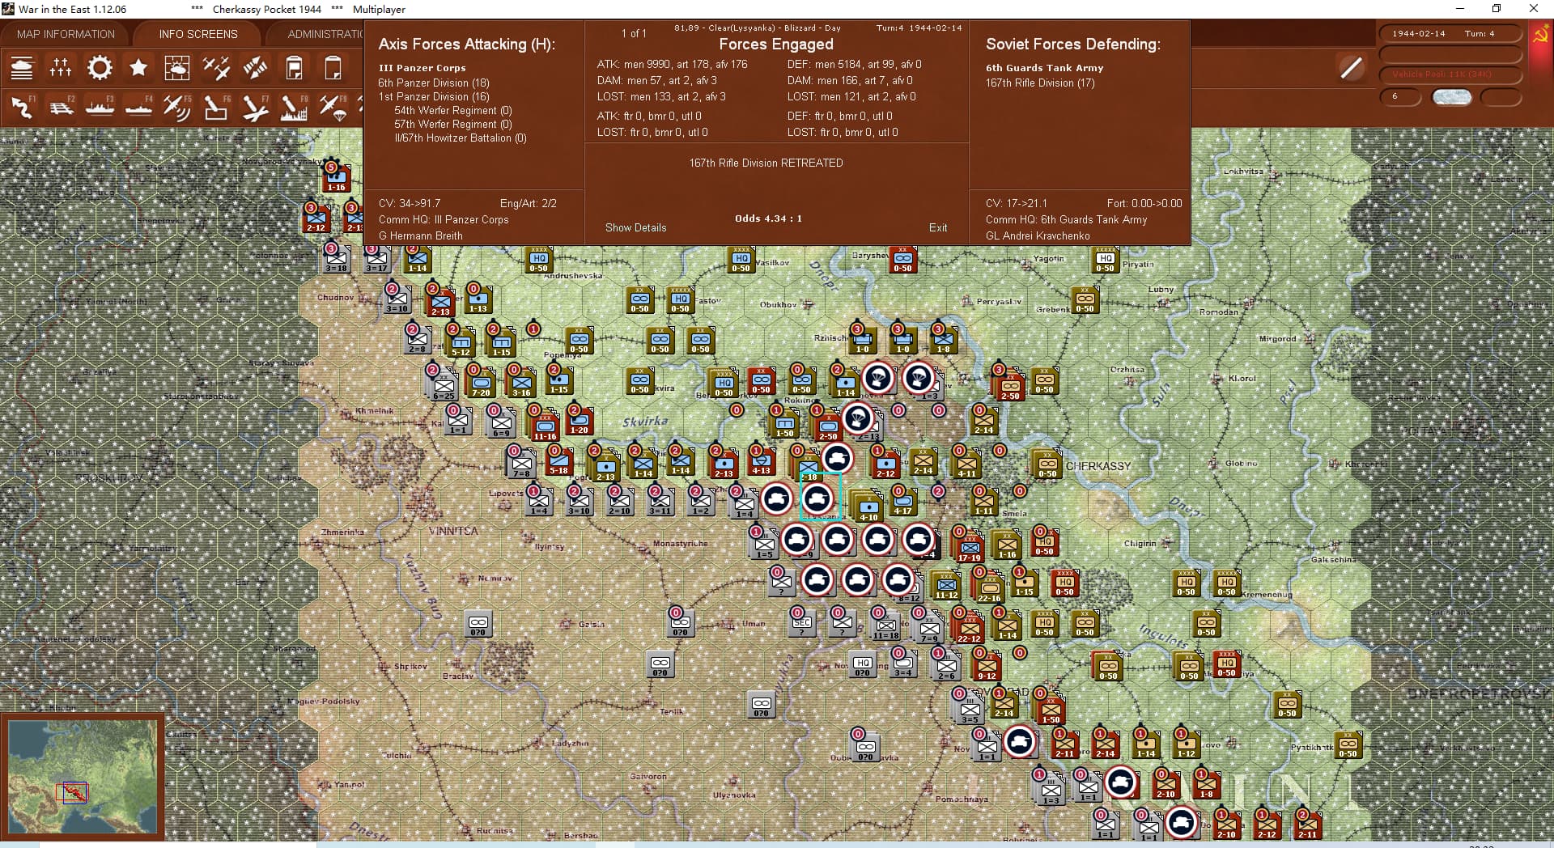Show the weather map grid icon

pos(177,68)
